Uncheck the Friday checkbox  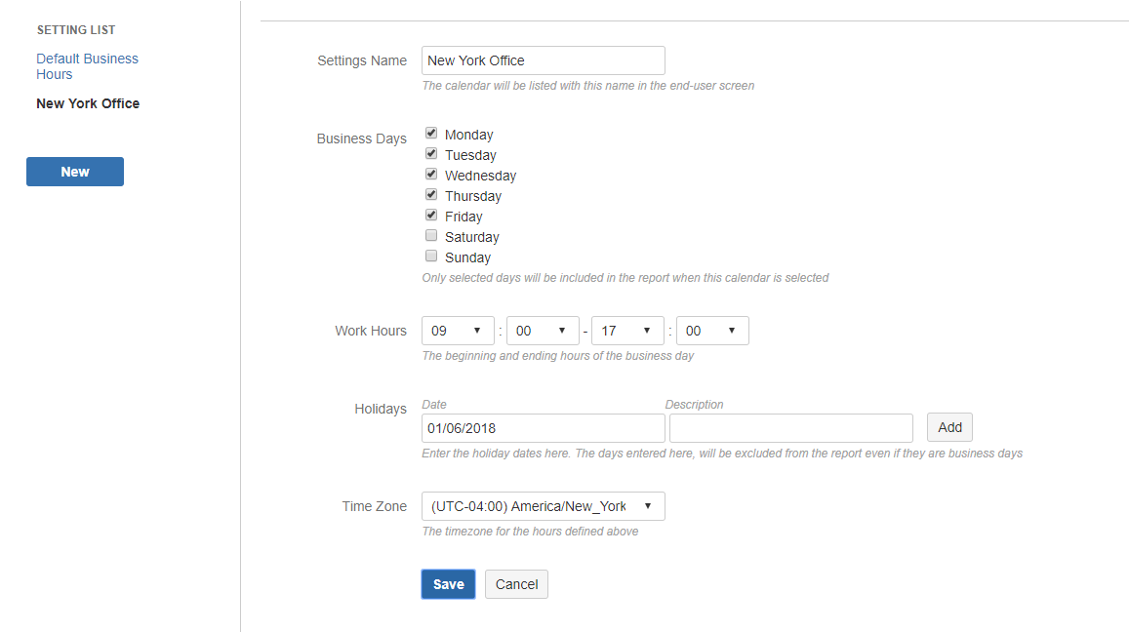click(x=431, y=216)
